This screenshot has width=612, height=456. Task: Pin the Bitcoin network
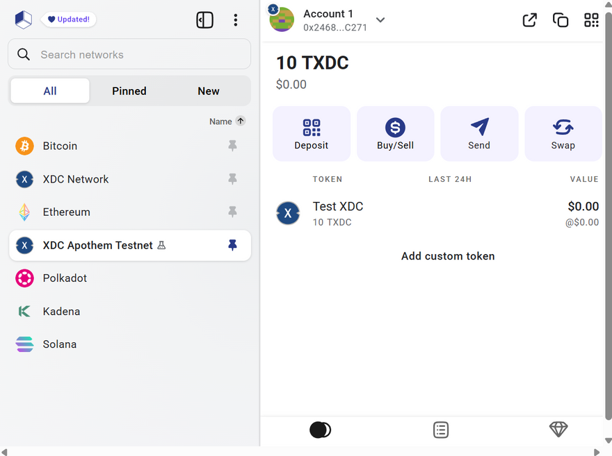[232, 146]
